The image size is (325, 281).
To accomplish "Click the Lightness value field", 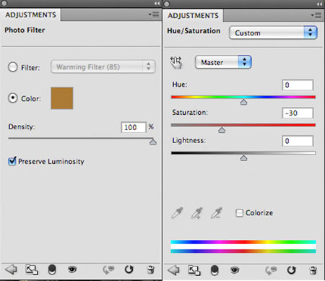I will (x=298, y=141).
